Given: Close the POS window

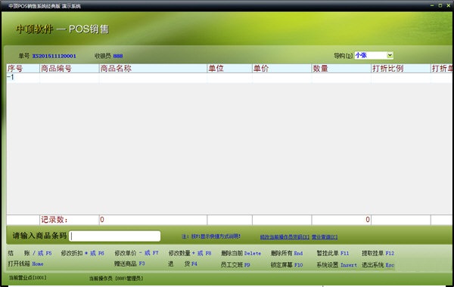Looking at the screenshot, I should [449, 5].
